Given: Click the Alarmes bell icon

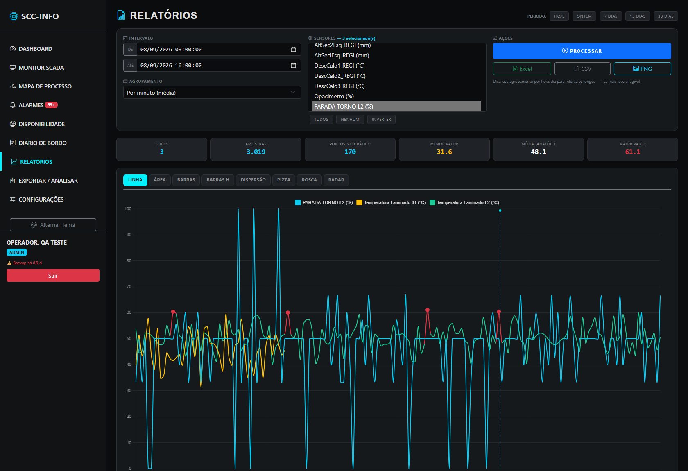Looking at the screenshot, I should tap(13, 105).
